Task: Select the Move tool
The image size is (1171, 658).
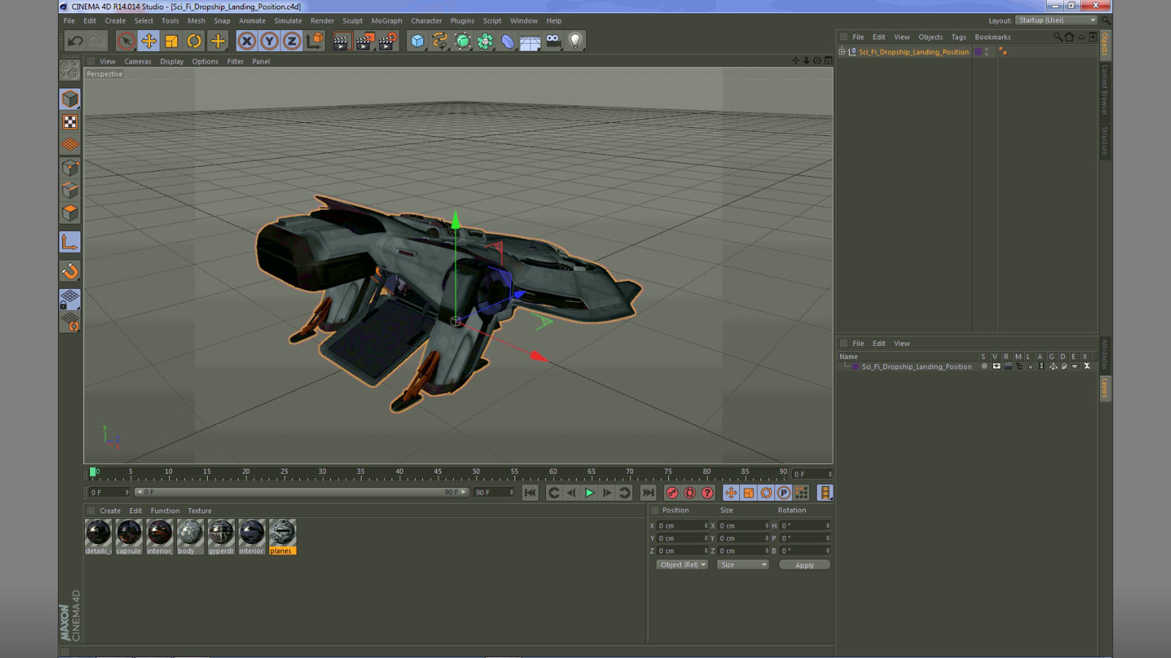Action: (149, 41)
